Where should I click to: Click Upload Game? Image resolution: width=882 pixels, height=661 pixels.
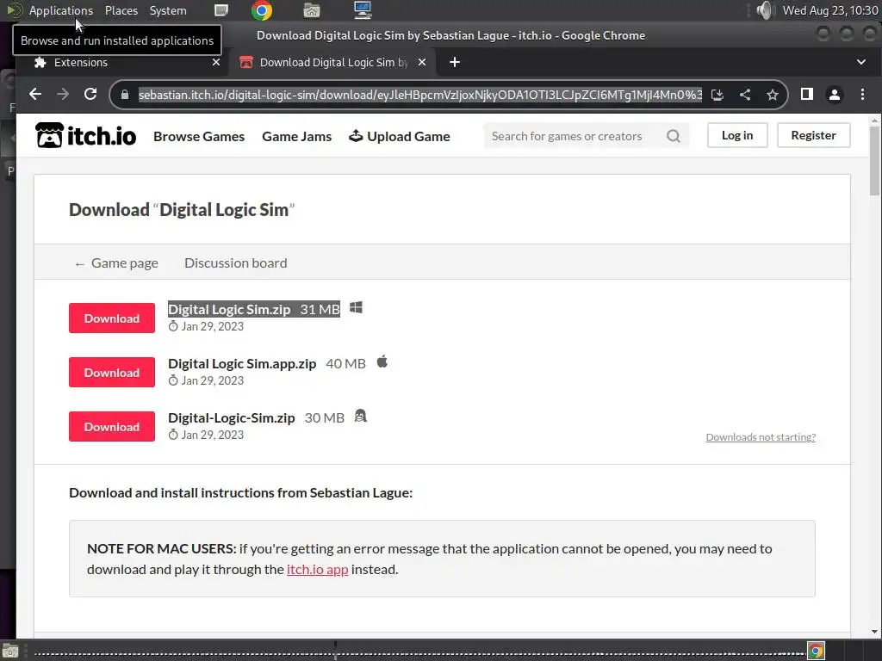400,136
